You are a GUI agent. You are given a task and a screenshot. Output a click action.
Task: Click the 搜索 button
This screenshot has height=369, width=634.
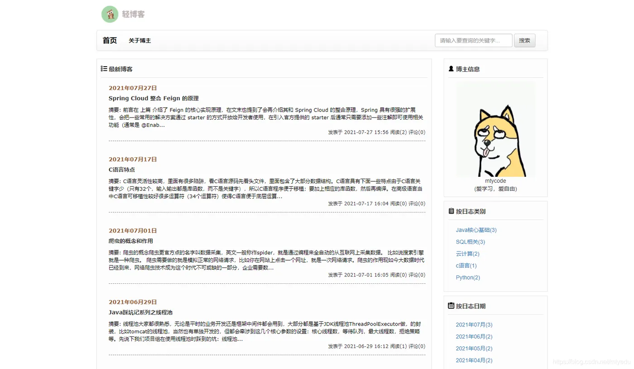pyautogui.click(x=525, y=40)
